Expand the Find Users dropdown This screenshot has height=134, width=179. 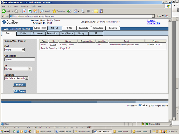23,50
